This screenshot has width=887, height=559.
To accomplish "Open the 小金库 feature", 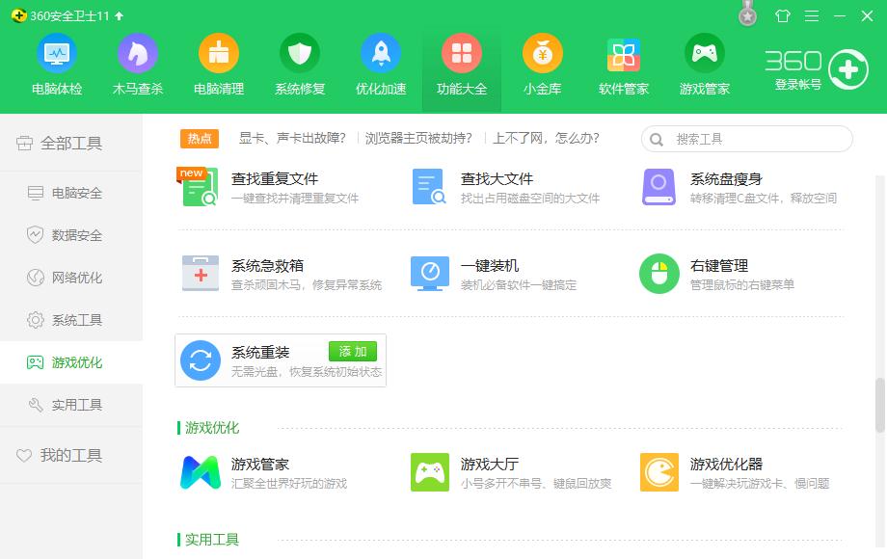I will [542, 63].
